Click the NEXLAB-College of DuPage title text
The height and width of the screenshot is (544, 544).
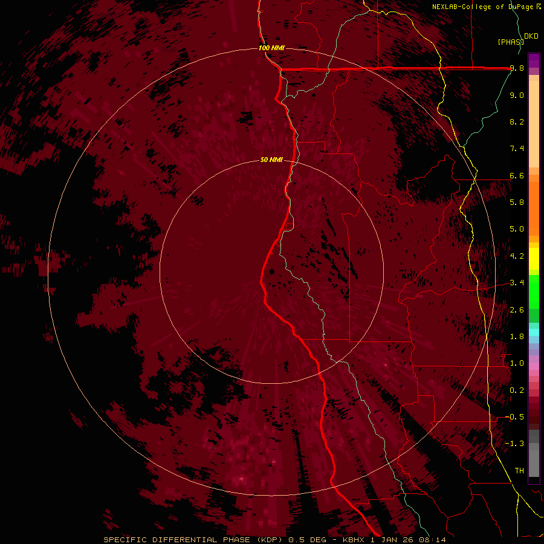(482, 7)
